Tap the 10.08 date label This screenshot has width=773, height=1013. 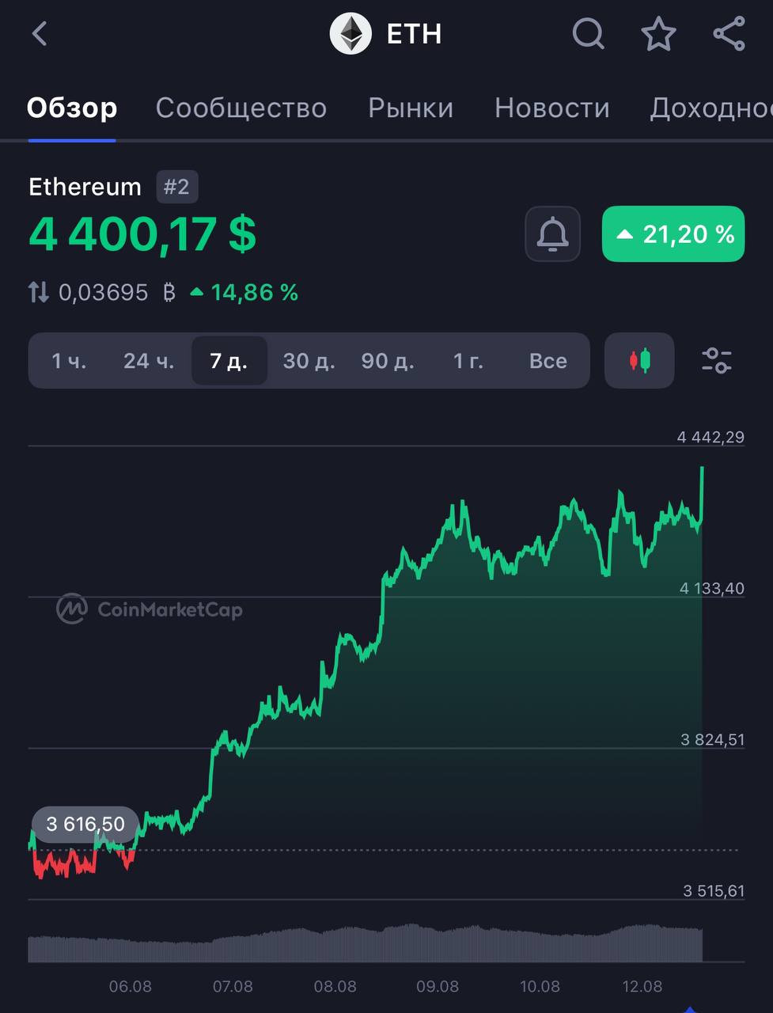click(x=540, y=986)
